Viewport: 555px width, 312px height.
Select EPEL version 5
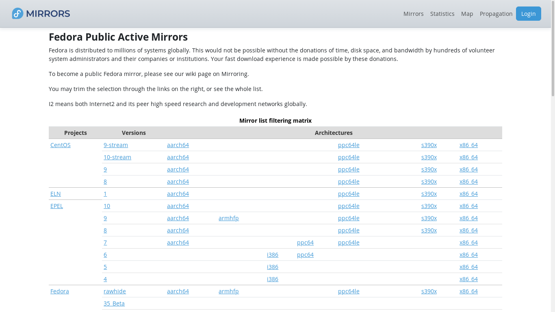105,267
